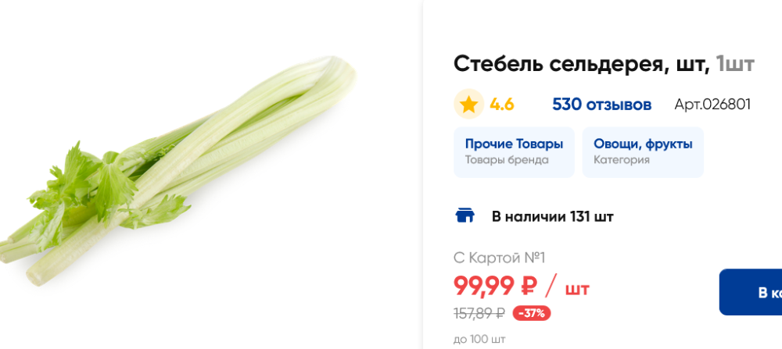Click the gray 1шт quantity in the title
782x349 pixels.
click(735, 64)
